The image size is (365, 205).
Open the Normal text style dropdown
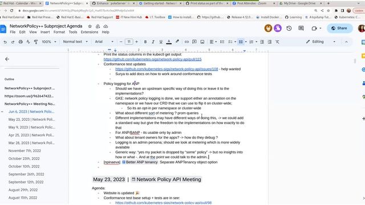tap(75, 42)
